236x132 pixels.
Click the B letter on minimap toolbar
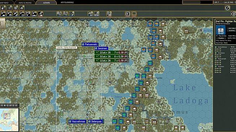point(16,106)
